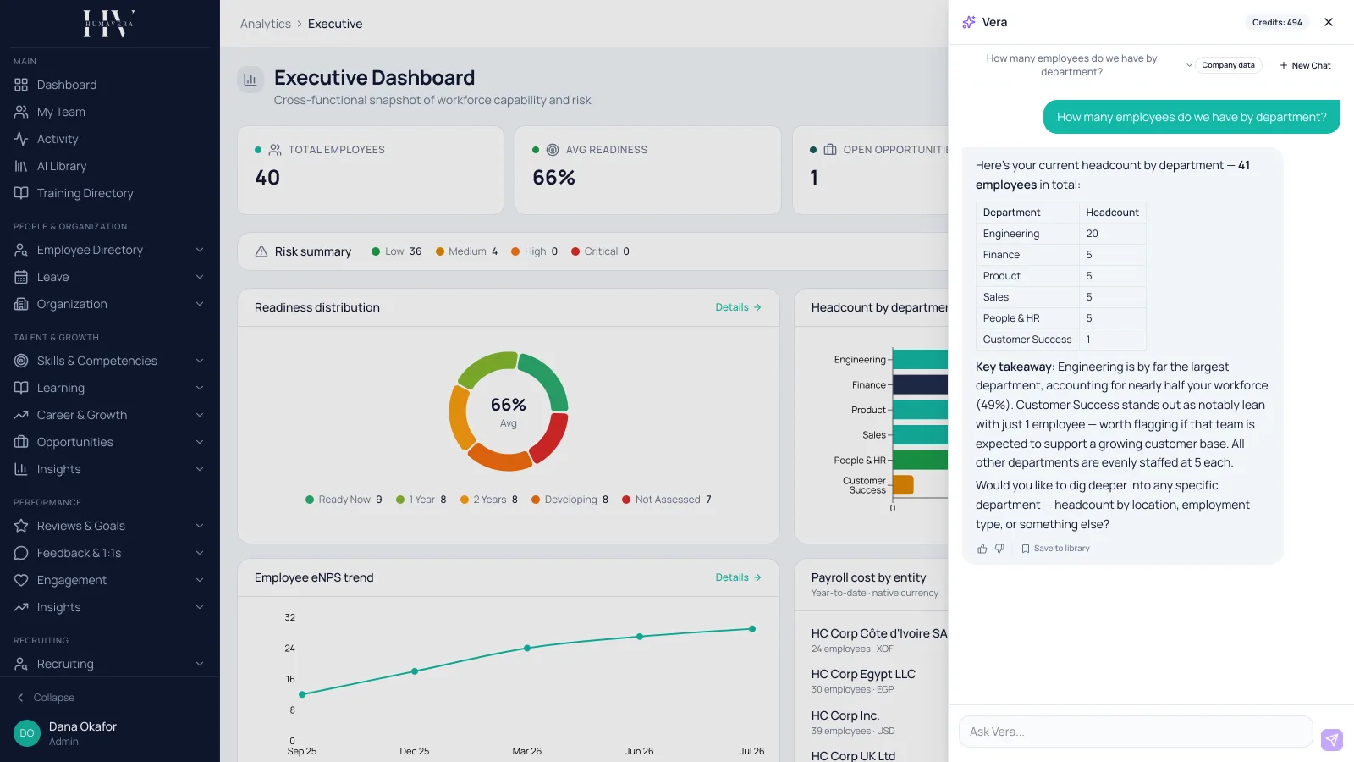
Task: Click the Engineering bar in headcount chart
Action: pos(920,359)
